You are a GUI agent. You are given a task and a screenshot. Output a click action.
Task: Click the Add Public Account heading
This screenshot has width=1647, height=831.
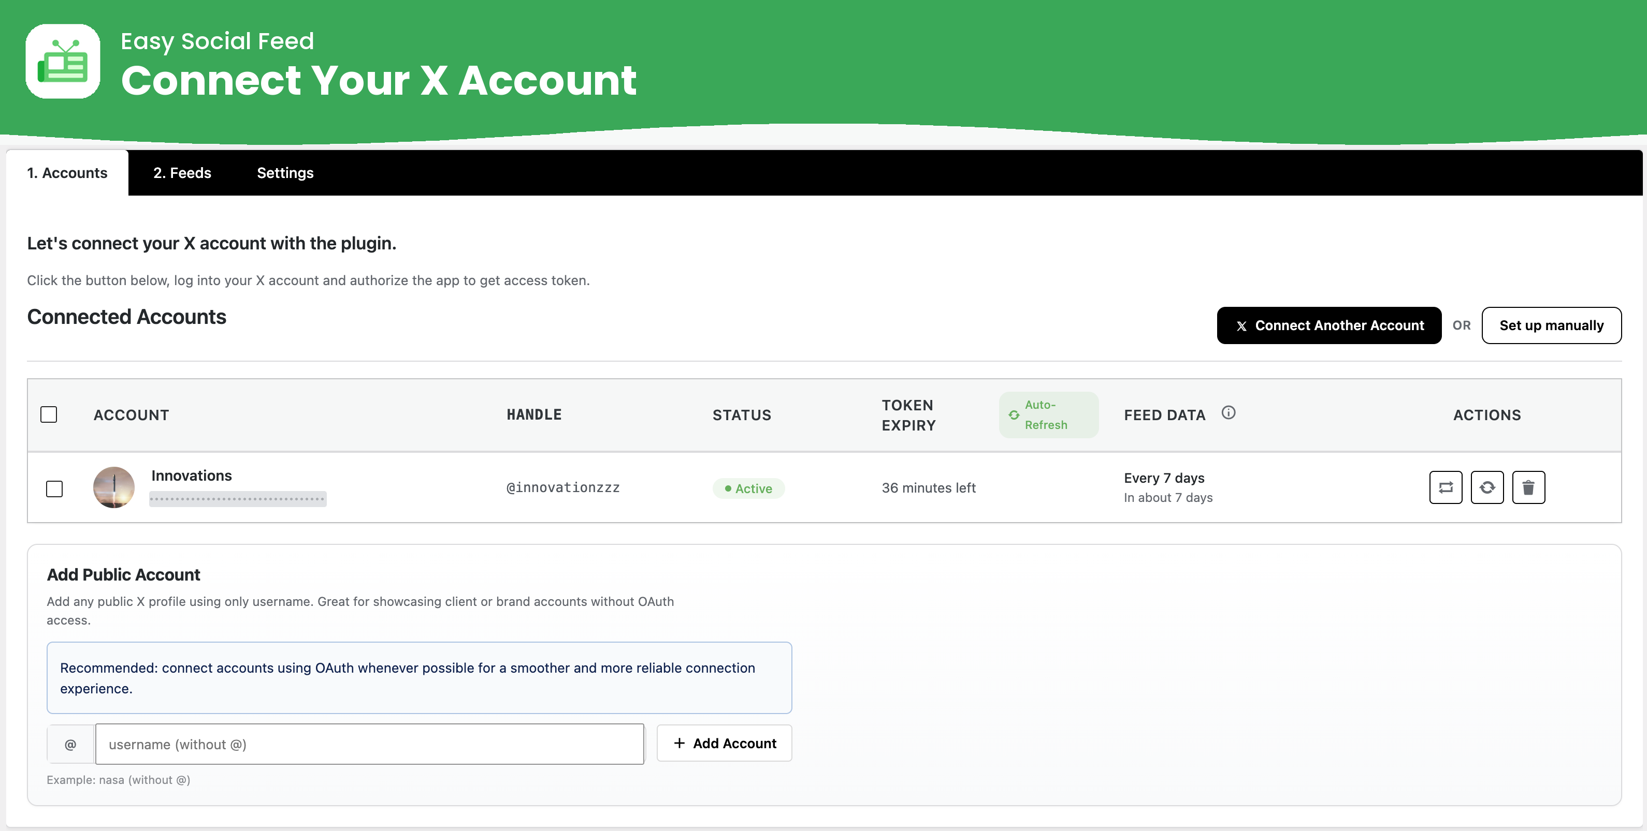coord(123,575)
